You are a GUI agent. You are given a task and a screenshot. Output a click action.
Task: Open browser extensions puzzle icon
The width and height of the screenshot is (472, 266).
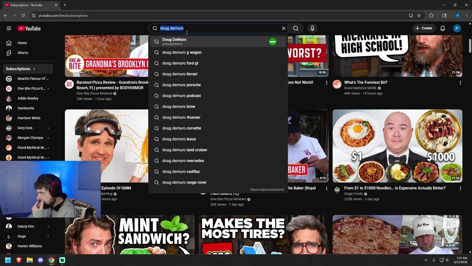pos(431,16)
